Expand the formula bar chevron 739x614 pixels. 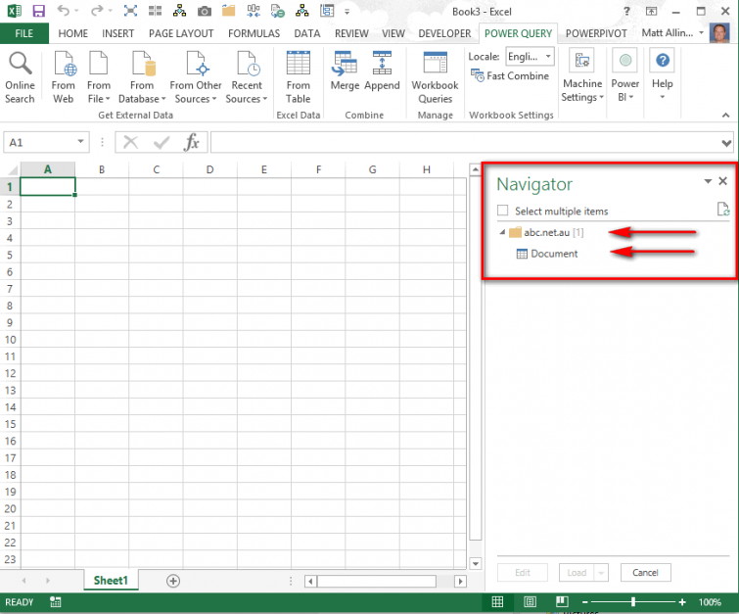click(726, 143)
